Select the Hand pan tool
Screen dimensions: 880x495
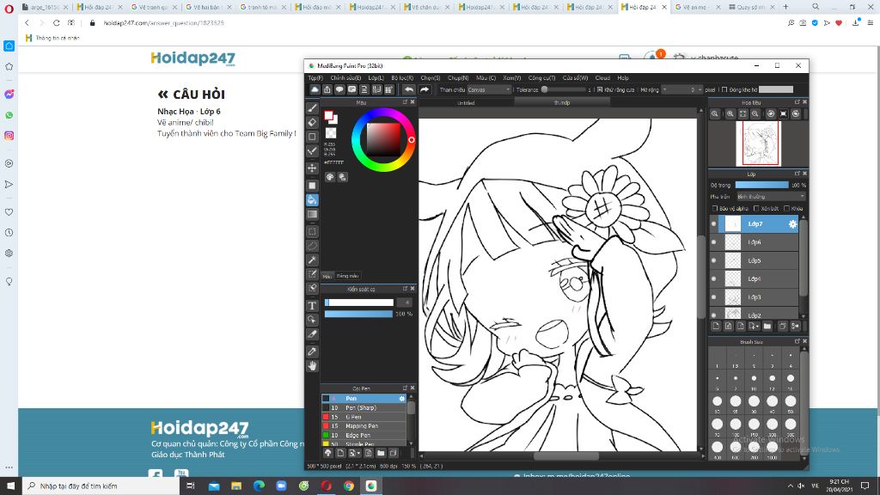[313, 366]
